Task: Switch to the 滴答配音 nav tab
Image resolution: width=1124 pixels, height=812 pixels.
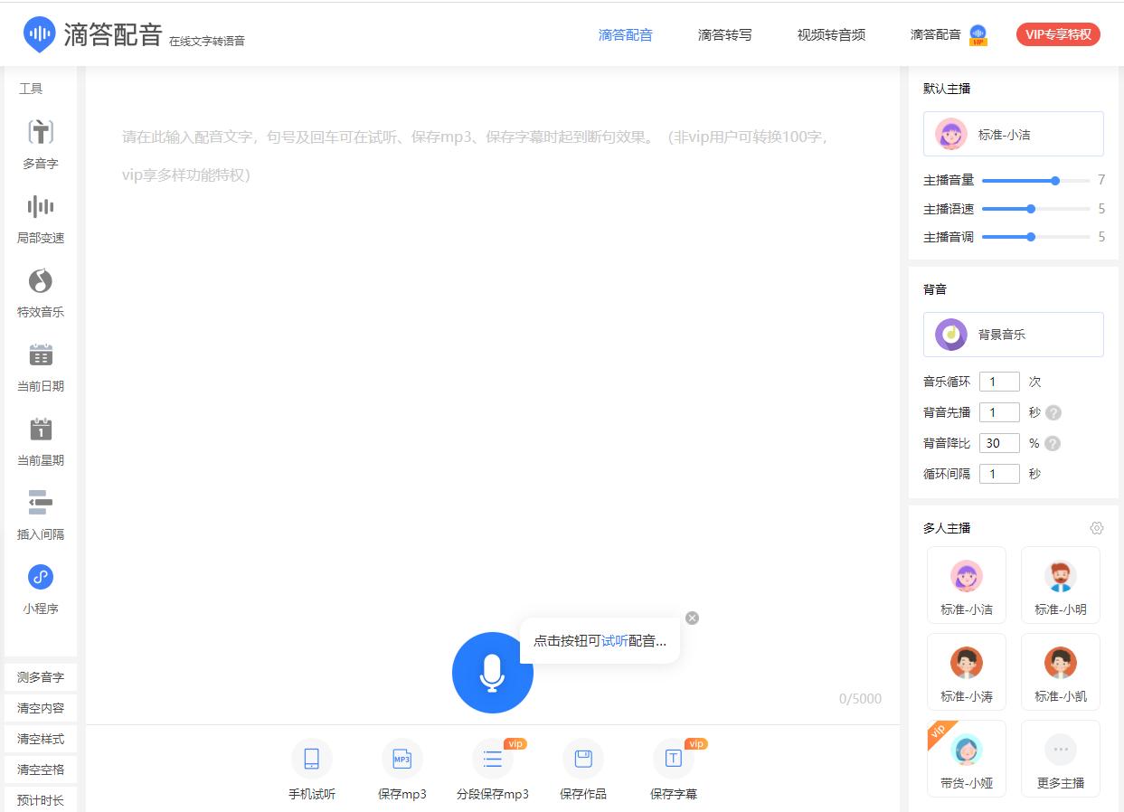Action: click(x=626, y=35)
